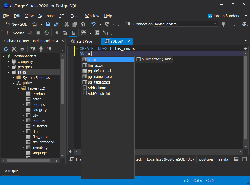Collapse the sakila database node
Image resolution: width=250 pixels, height=185 pixels.
(x=8, y=72)
